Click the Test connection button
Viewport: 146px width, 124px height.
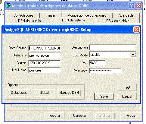click(127, 87)
